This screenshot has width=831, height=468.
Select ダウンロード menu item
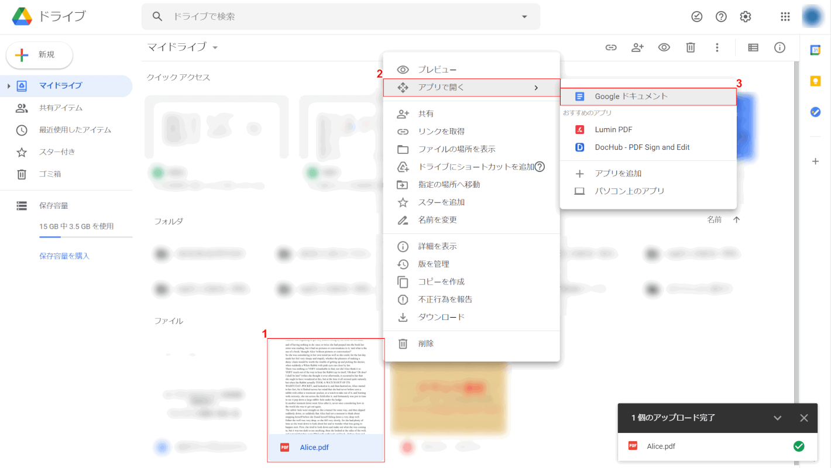tap(472, 317)
